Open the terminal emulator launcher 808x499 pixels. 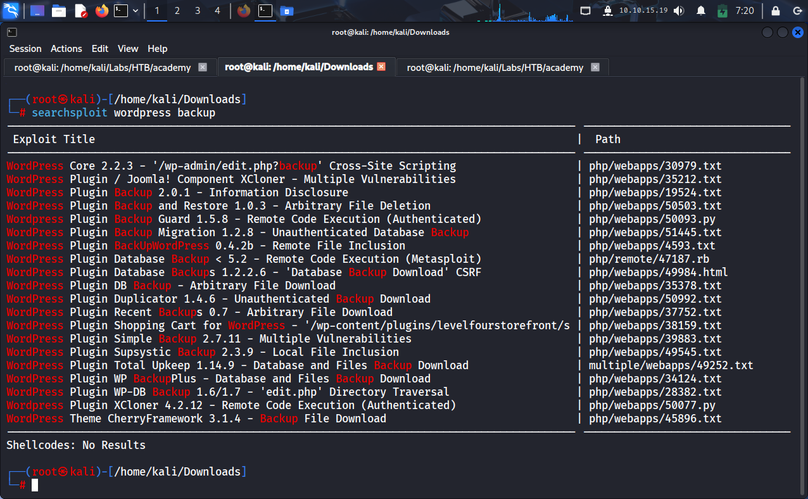121,11
